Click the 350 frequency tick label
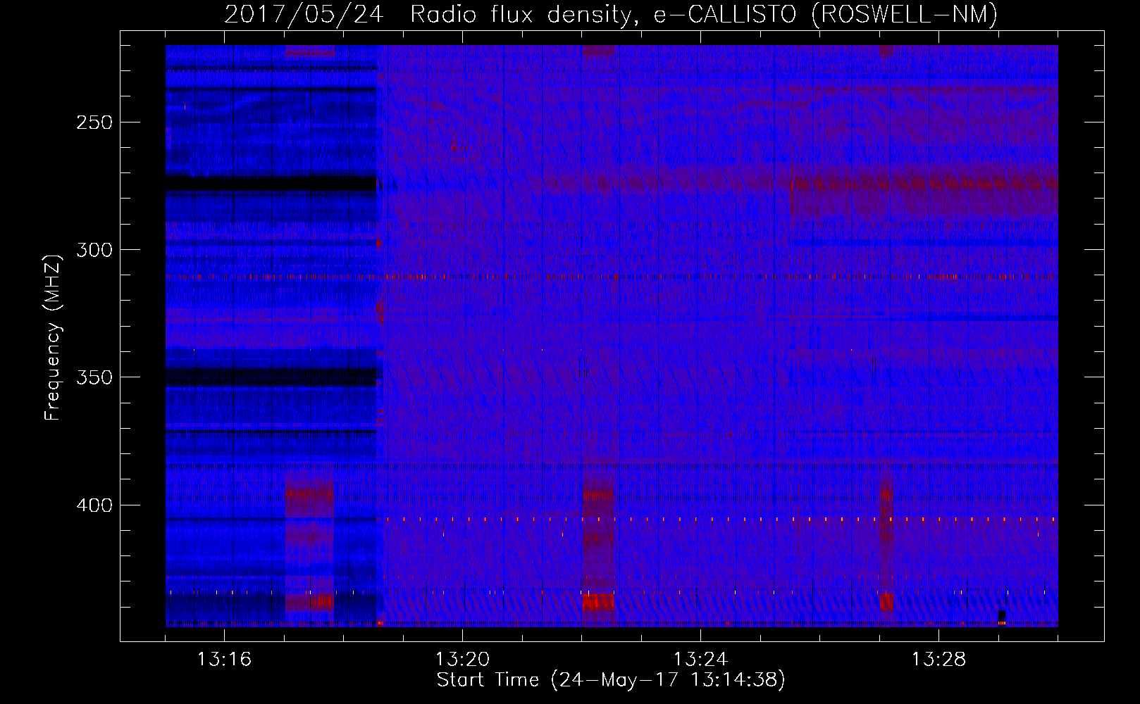 coord(95,377)
